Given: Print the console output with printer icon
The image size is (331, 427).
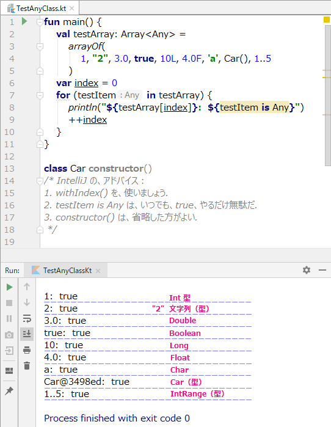Looking at the screenshot, I should pos(27,350).
